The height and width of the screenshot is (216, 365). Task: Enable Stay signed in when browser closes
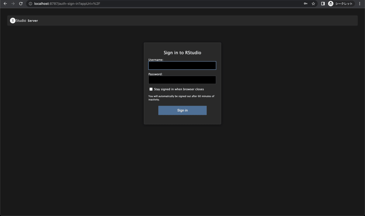click(x=151, y=89)
